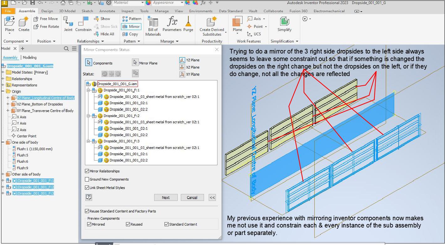This screenshot has width=445, height=245.
Task: Cancel the Mirror Components dialog
Action: click(192, 197)
